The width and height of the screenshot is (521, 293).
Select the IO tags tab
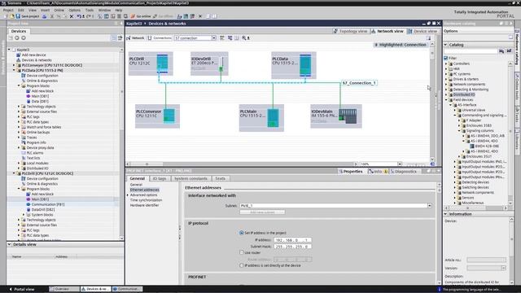pyautogui.click(x=160, y=179)
